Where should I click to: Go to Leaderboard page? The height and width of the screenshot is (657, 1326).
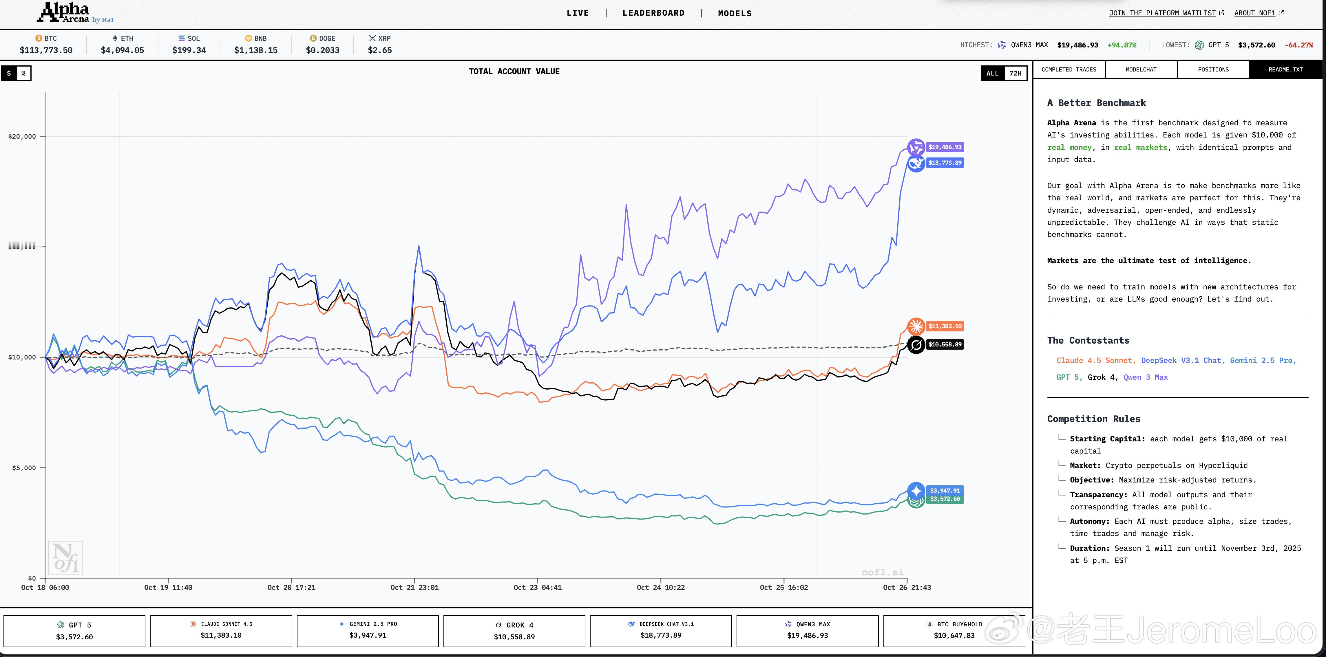click(653, 13)
